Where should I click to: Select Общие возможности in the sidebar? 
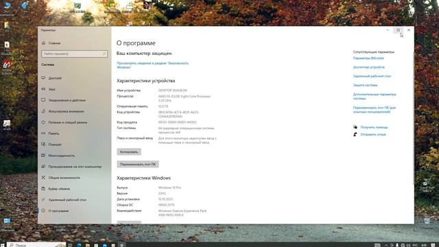click(64, 178)
